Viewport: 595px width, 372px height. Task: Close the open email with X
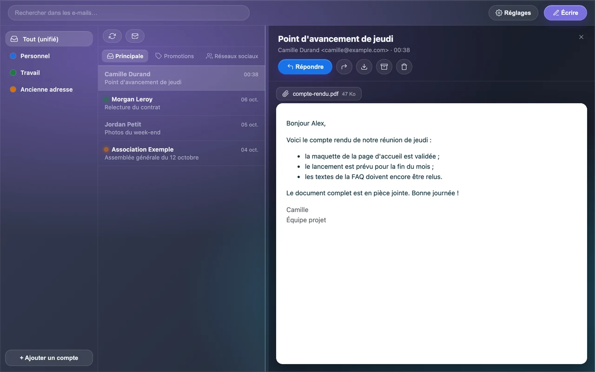tap(581, 37)
